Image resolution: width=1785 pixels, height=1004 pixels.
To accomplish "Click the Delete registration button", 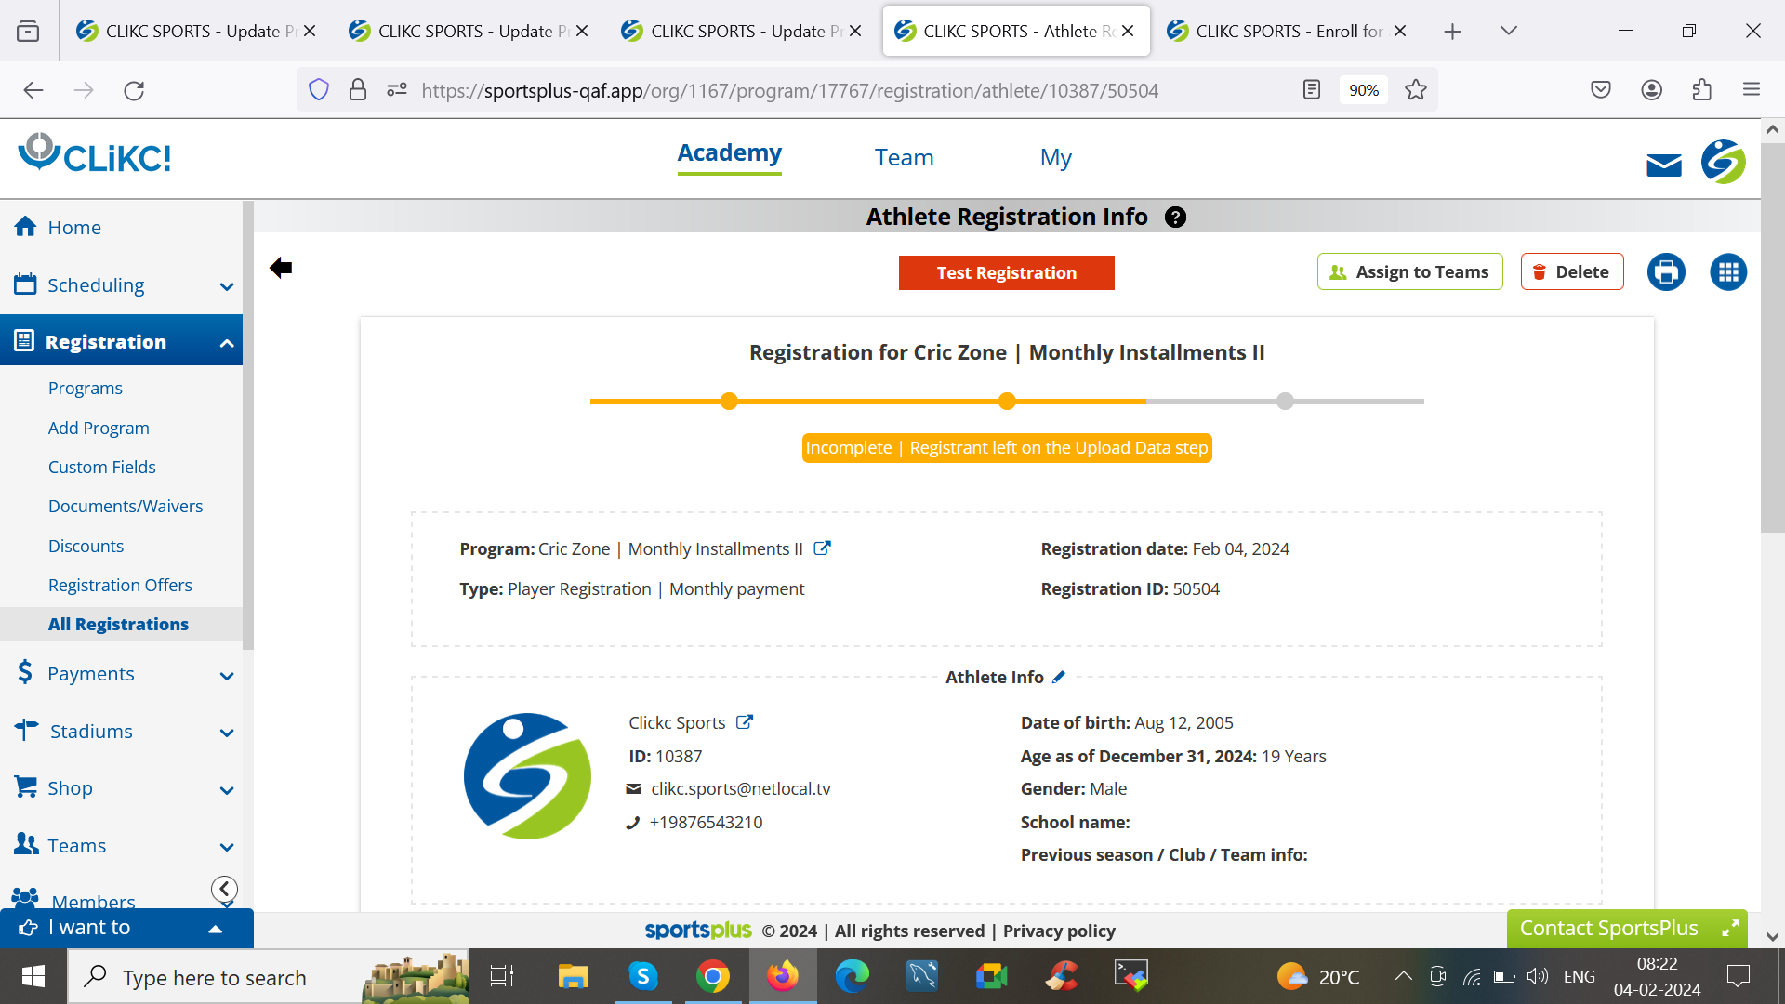I will (x=1571, y=272).
